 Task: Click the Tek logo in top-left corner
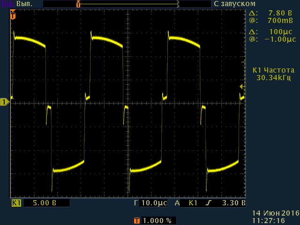tap(7, 3)
